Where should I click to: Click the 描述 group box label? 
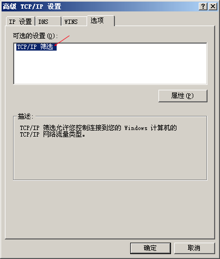(x=26, y=116)
